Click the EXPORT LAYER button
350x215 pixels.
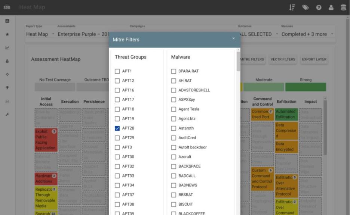coord(314,59)
